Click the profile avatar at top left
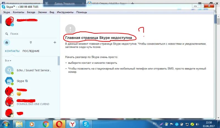The image size is (220, 128). 9,21
